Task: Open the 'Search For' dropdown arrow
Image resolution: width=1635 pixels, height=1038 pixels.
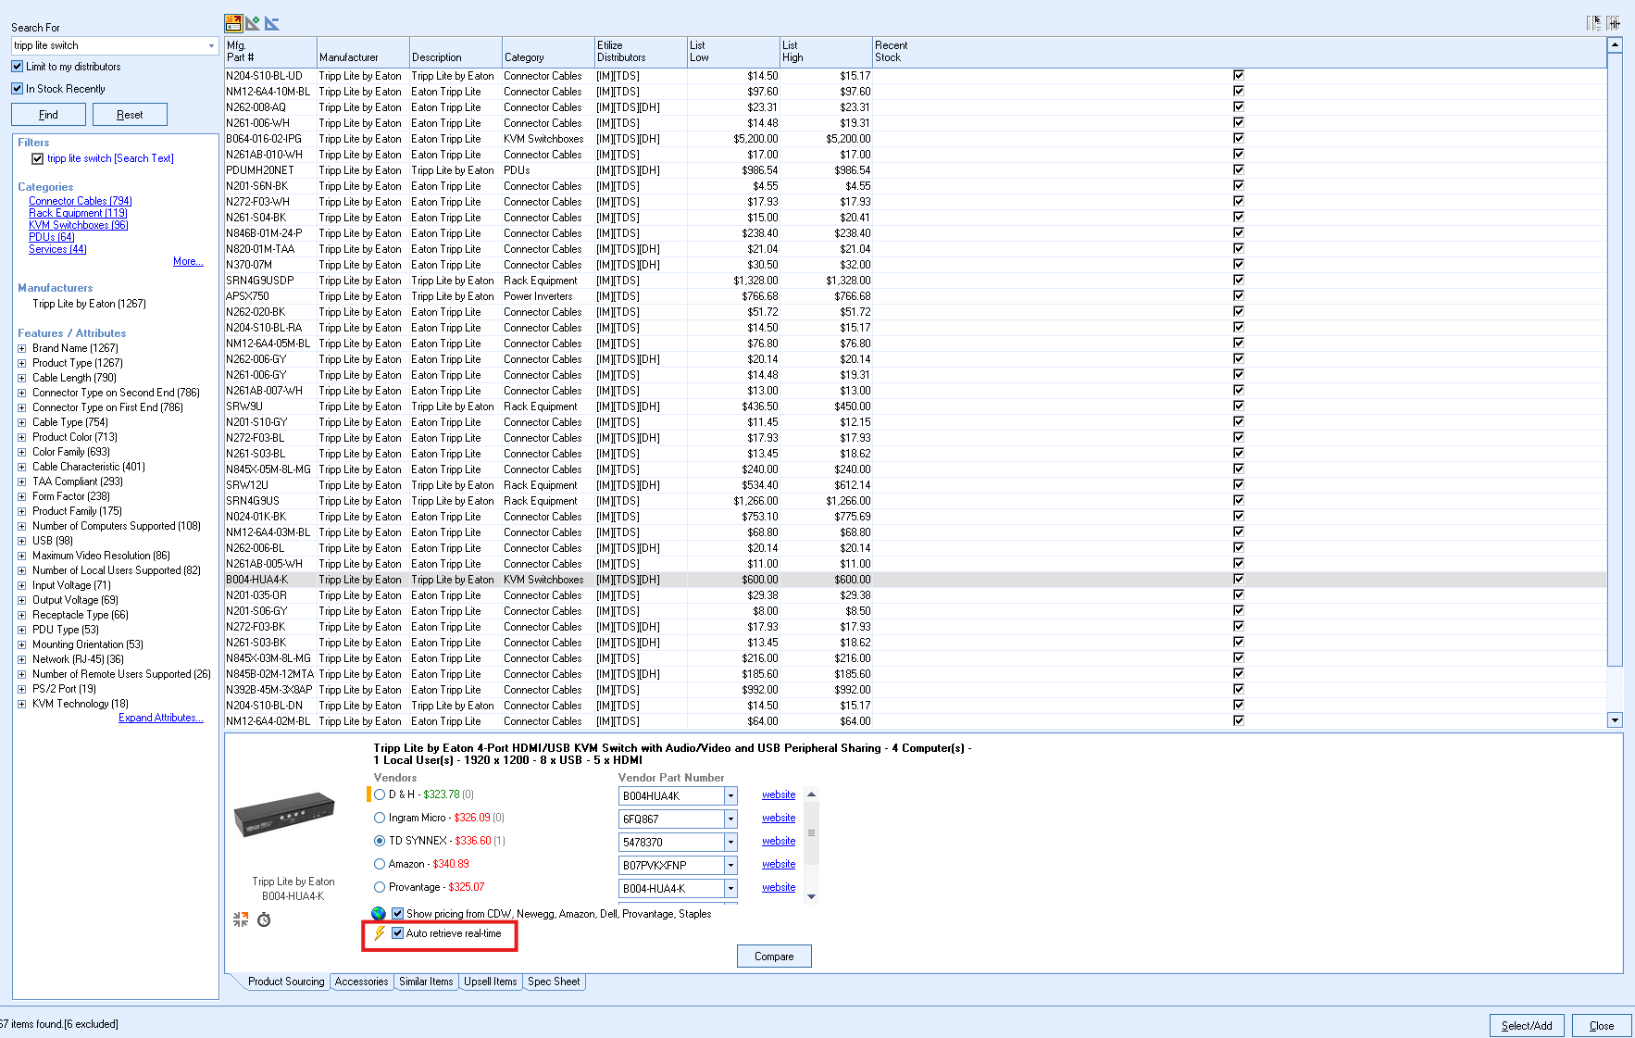Action: [x=211, y=45]
